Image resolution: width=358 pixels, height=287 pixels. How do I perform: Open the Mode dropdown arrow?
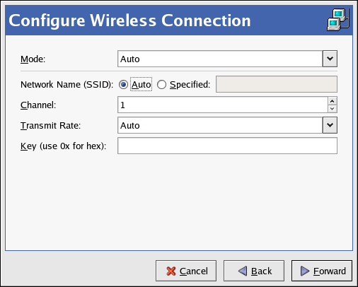(330, 59)
